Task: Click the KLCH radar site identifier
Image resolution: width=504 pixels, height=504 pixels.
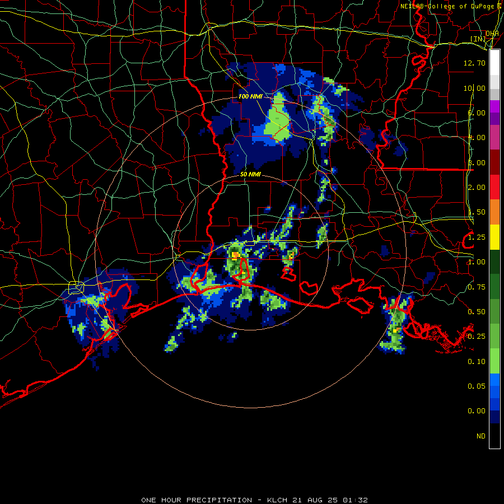Action: click(x=277, y=500)
